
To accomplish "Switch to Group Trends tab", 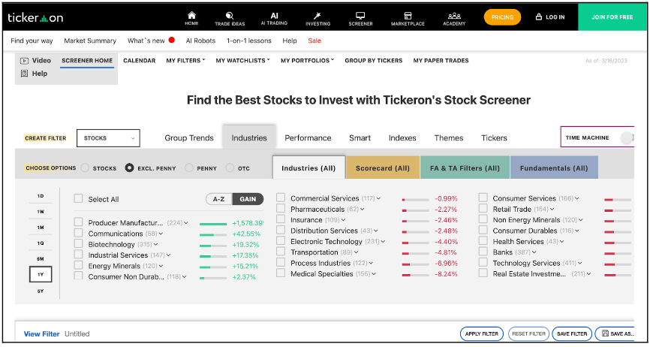I will pyautogui.click(x=189, y=138).
